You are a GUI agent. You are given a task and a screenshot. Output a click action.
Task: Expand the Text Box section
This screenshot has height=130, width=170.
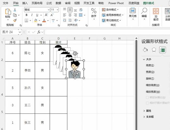(144, 117)
